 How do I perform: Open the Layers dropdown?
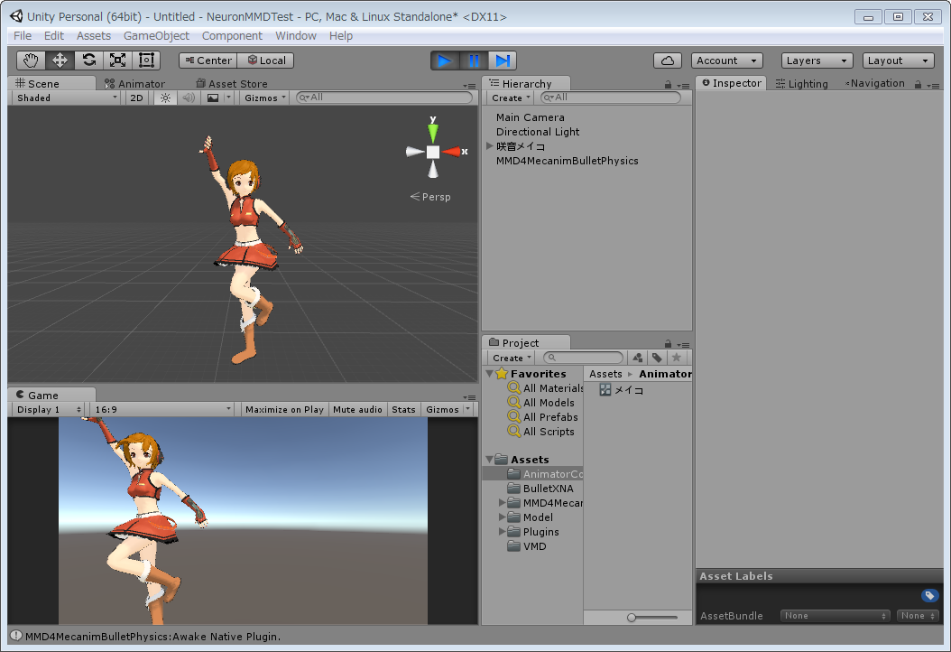click(x=816, y=60)
